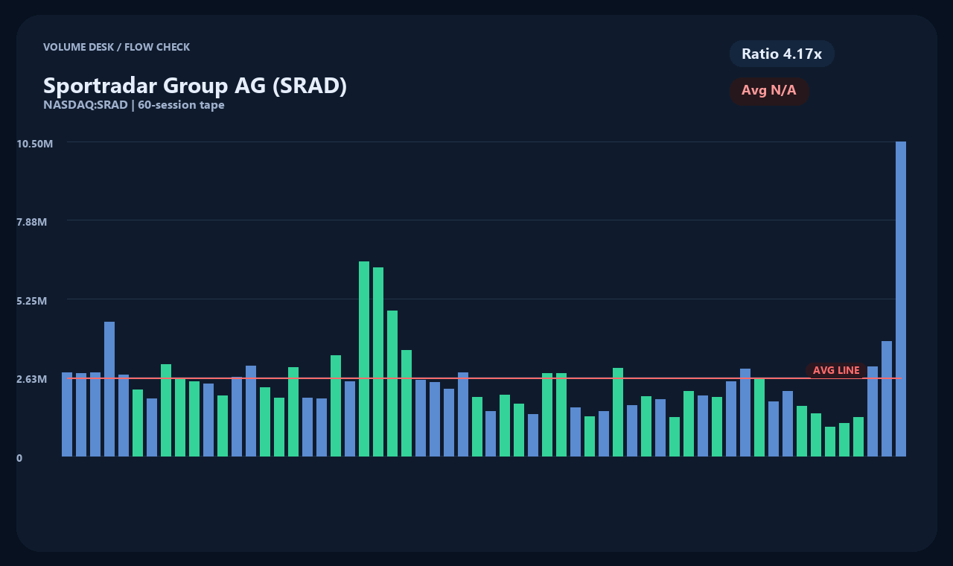
Task: Click the 2.63M axis label
Action: 32,379
